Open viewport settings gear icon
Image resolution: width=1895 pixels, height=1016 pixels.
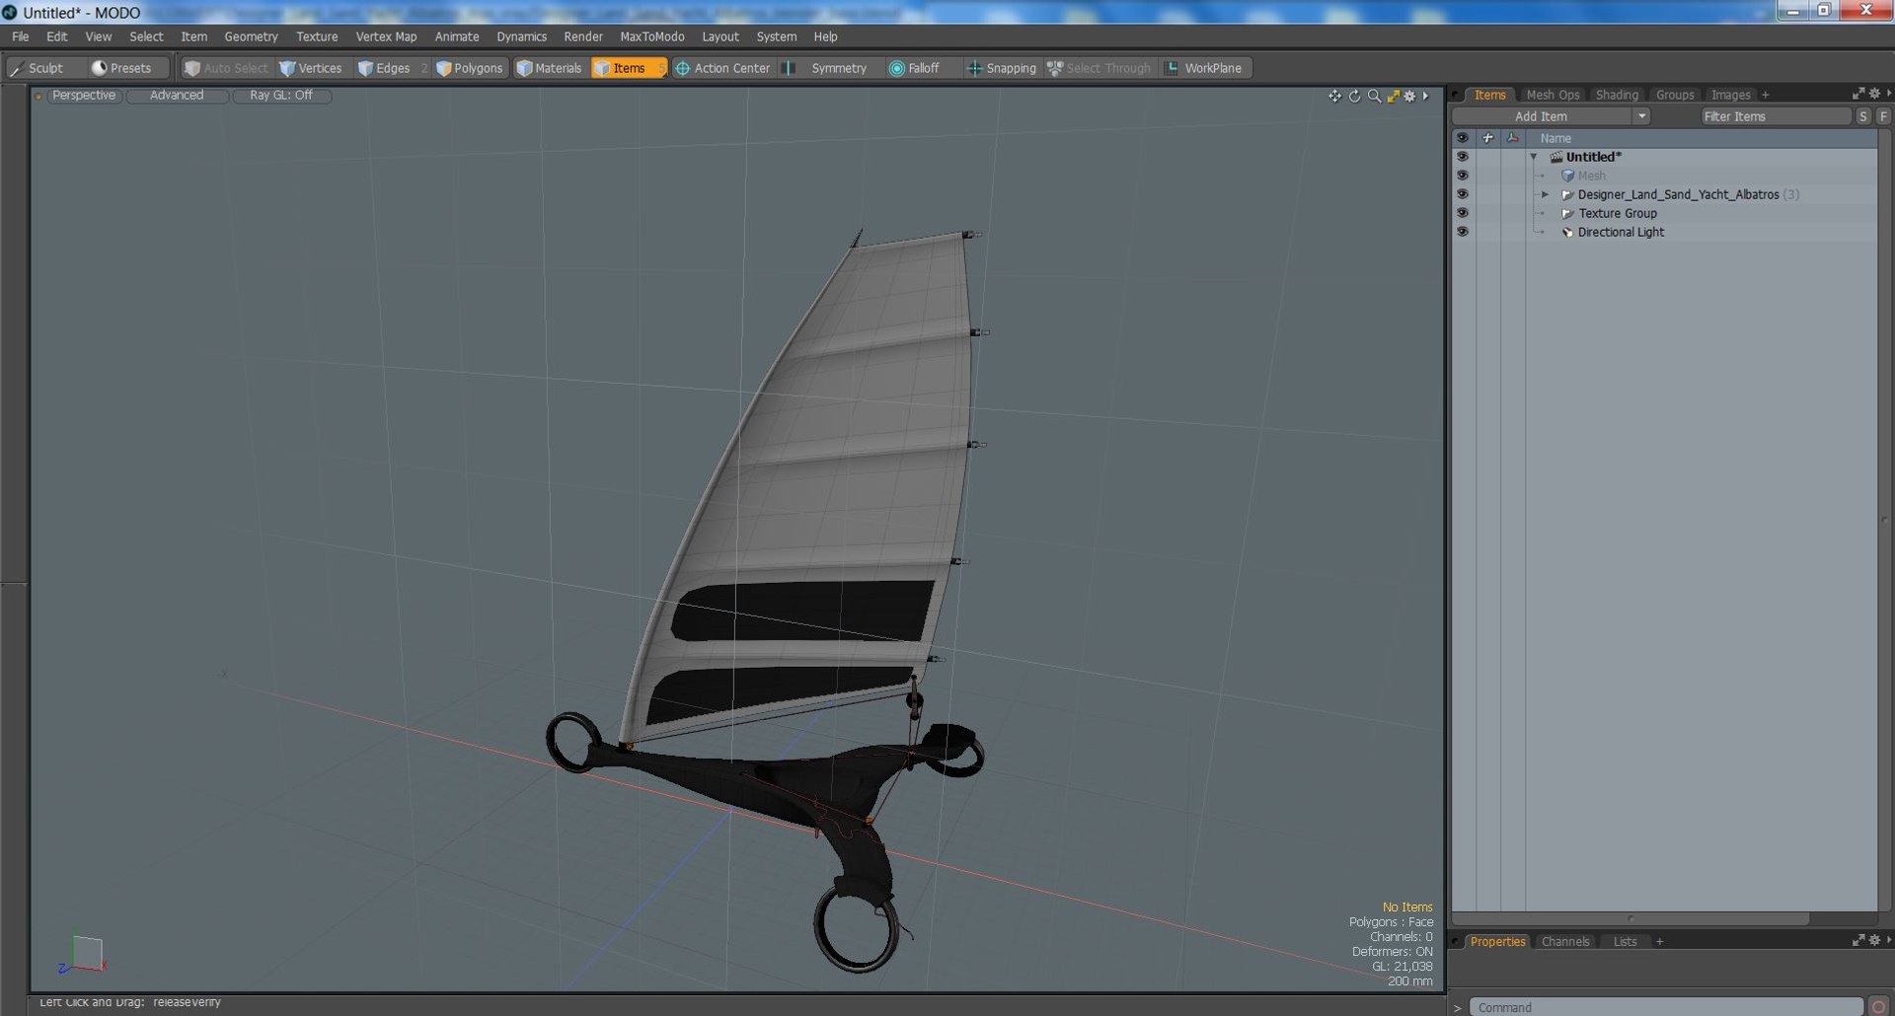coord(1409,96)
